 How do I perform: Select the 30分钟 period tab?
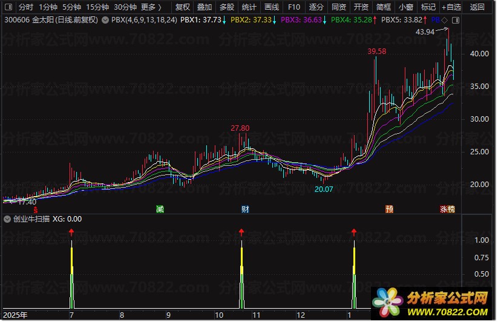pos(125,7)
